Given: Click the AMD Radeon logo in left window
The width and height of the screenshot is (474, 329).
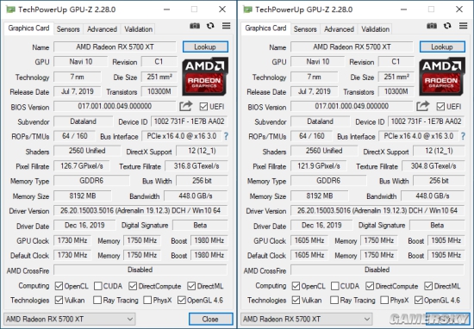Looking at the screenshot, I should (x=205, y=77).
